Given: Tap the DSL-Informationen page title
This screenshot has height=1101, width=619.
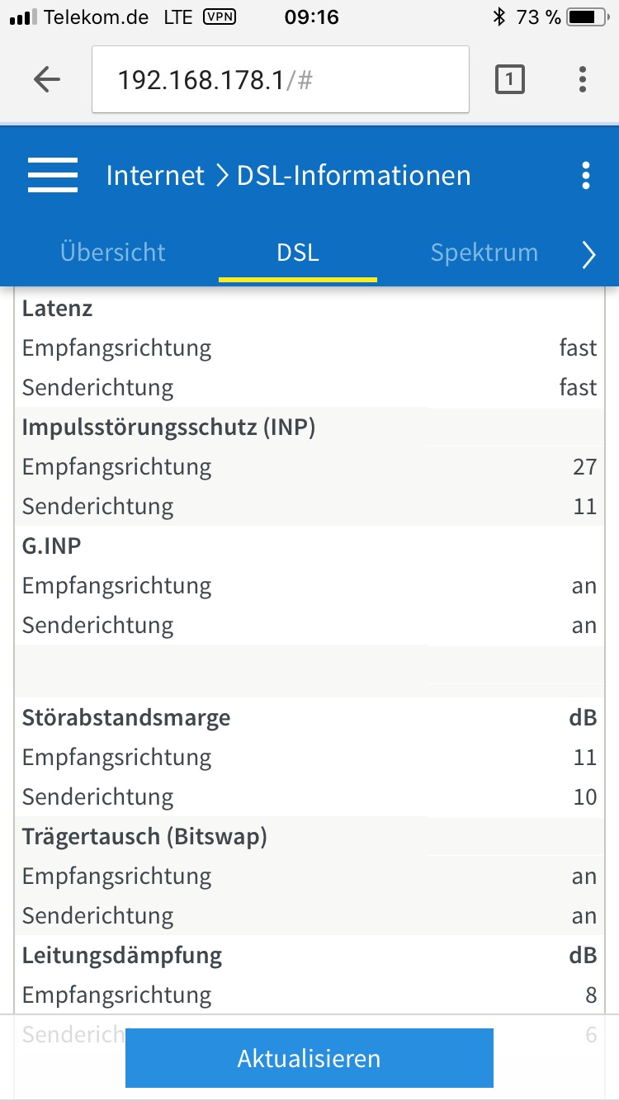Looking at the screenshot, I should tap(354, 176).
